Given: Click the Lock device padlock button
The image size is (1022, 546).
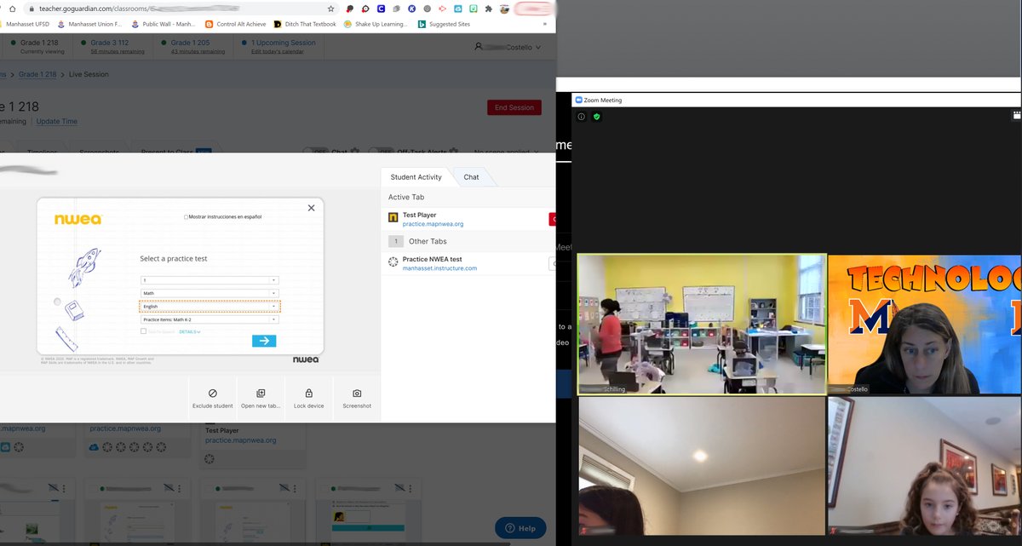Looking at the screenshot, I should pos(308,398).
